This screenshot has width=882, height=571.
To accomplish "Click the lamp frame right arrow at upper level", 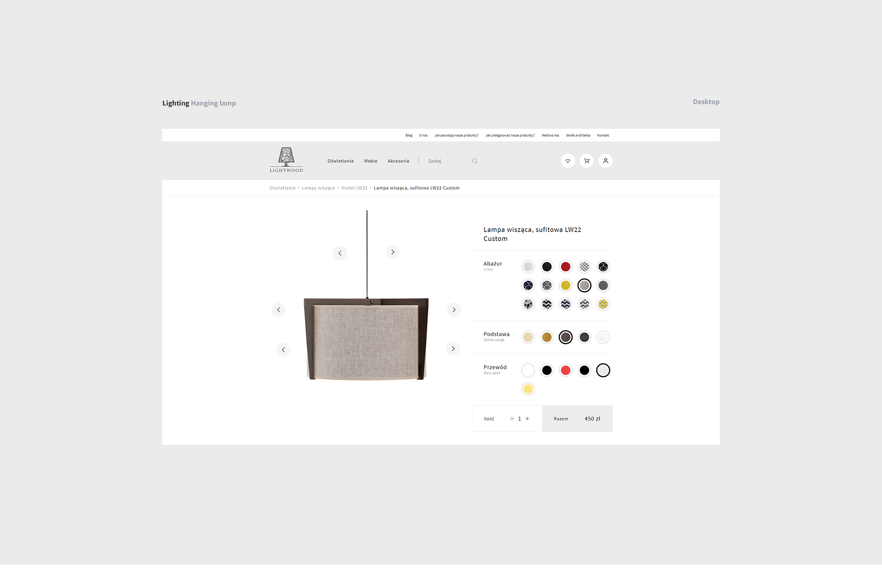I will (x=454, y=310).
